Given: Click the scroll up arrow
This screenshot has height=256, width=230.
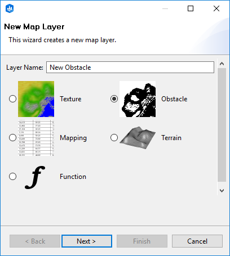Looking at the screenshot, I should pos(222,64).
